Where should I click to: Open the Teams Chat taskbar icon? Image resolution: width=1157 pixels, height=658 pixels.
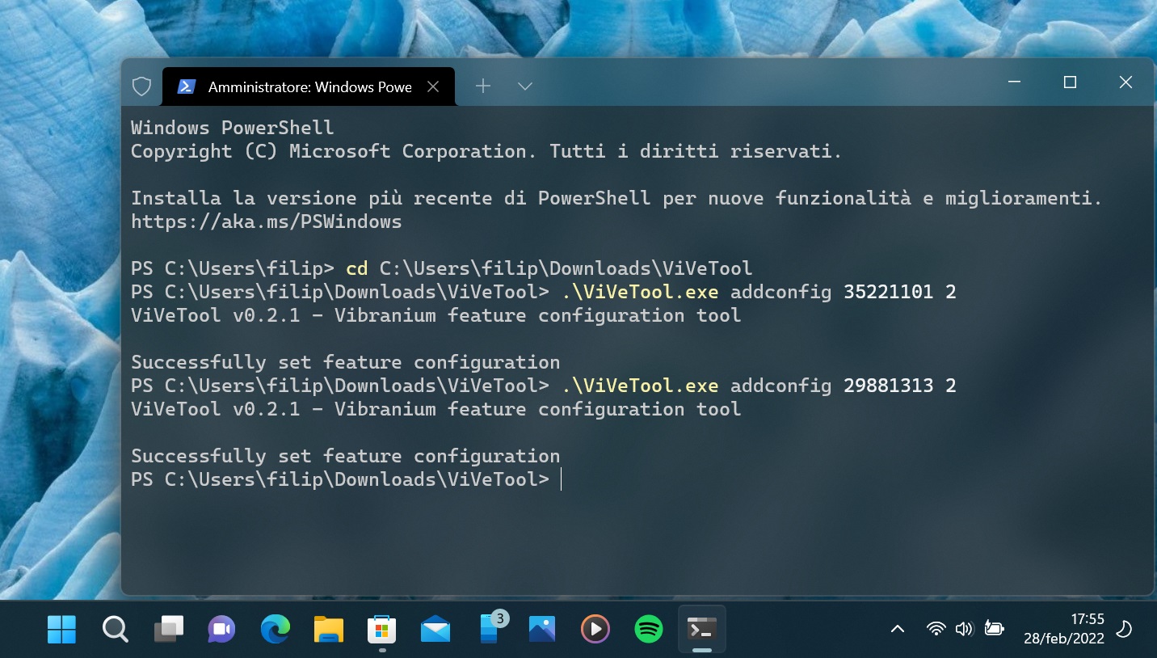pyautogui.click(x=221, y=629)
